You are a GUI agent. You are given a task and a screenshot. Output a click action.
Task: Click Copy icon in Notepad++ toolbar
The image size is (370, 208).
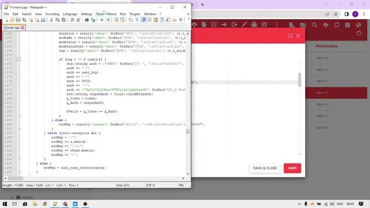57,20
